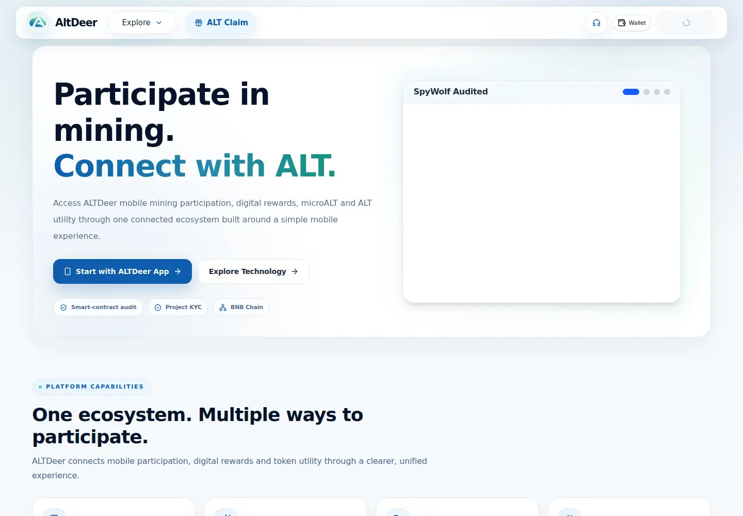
Task: Switch to the fourth carousel dot
Action: [667, 92]
